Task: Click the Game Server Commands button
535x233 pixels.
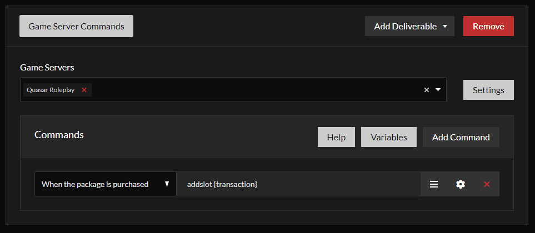Action: point(76,26)
